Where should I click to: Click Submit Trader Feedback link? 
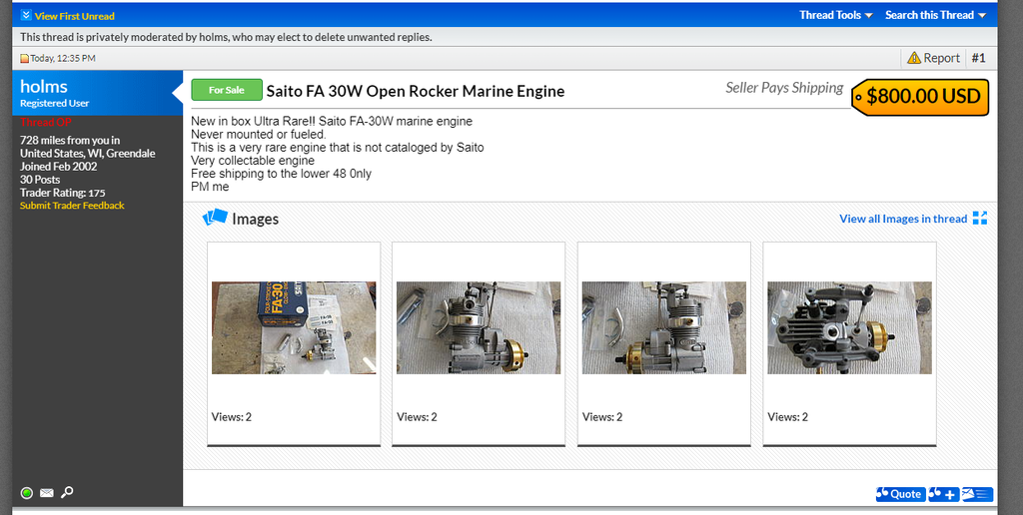click(x=72, y=206)
